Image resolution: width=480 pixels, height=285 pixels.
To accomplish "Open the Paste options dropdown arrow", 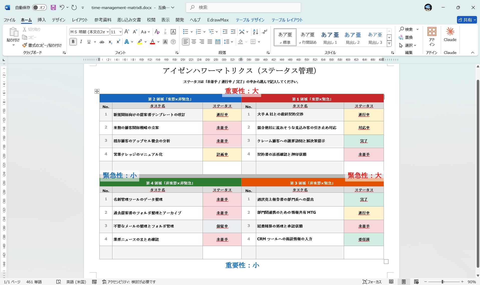I will point(13,45).
